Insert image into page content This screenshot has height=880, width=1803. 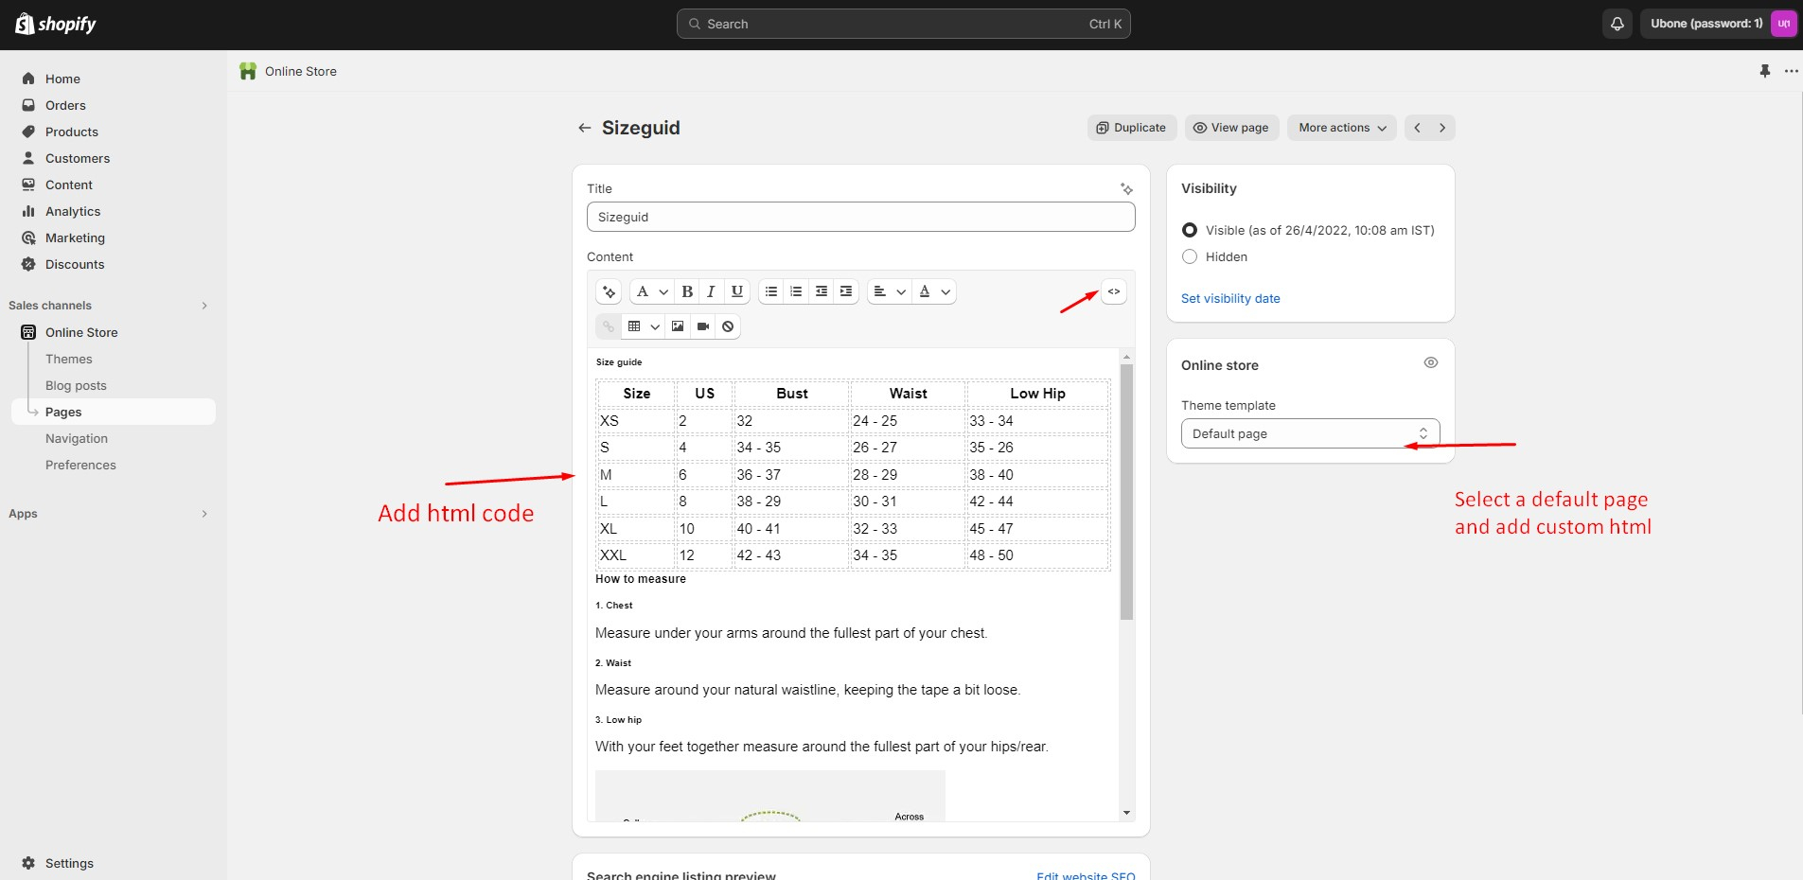click(678, 326)
